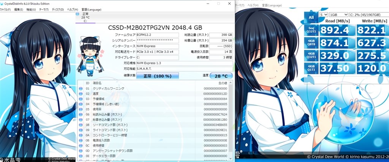Click status orb for 0D アンセーフシャットダウン回数

click(x=81, y=151)
